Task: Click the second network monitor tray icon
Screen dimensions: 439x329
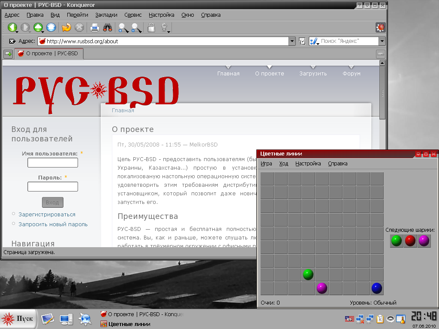Action: point(370,319)
